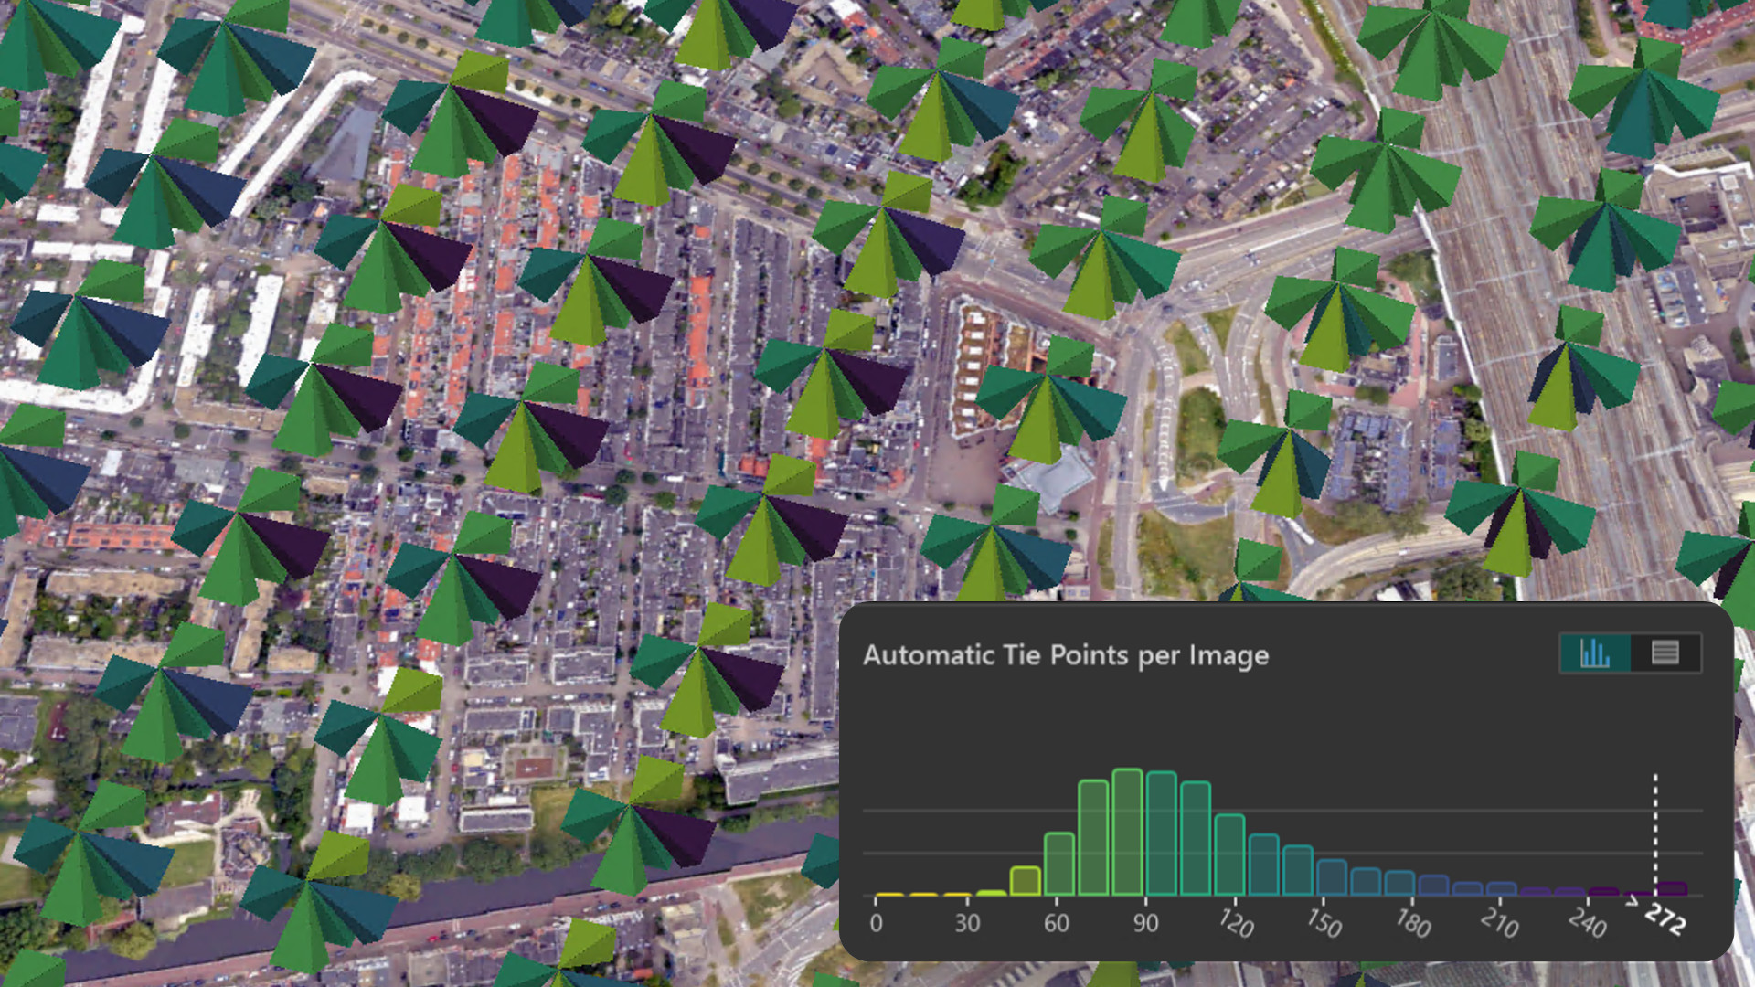Screen dimensions: 1755x987
Task: Click the 150 axis tick label
Action: (x=1324, y=922)
